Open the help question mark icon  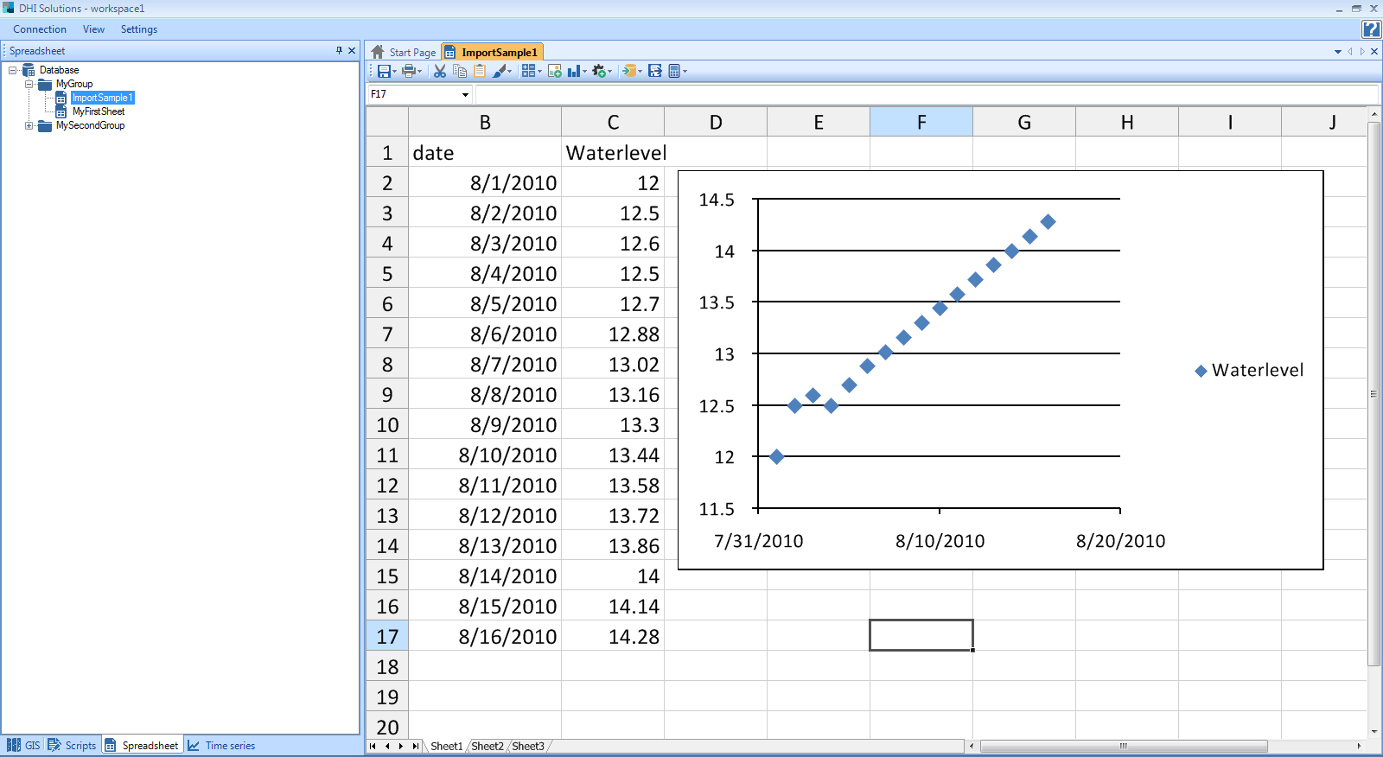tap(1371, 29)
